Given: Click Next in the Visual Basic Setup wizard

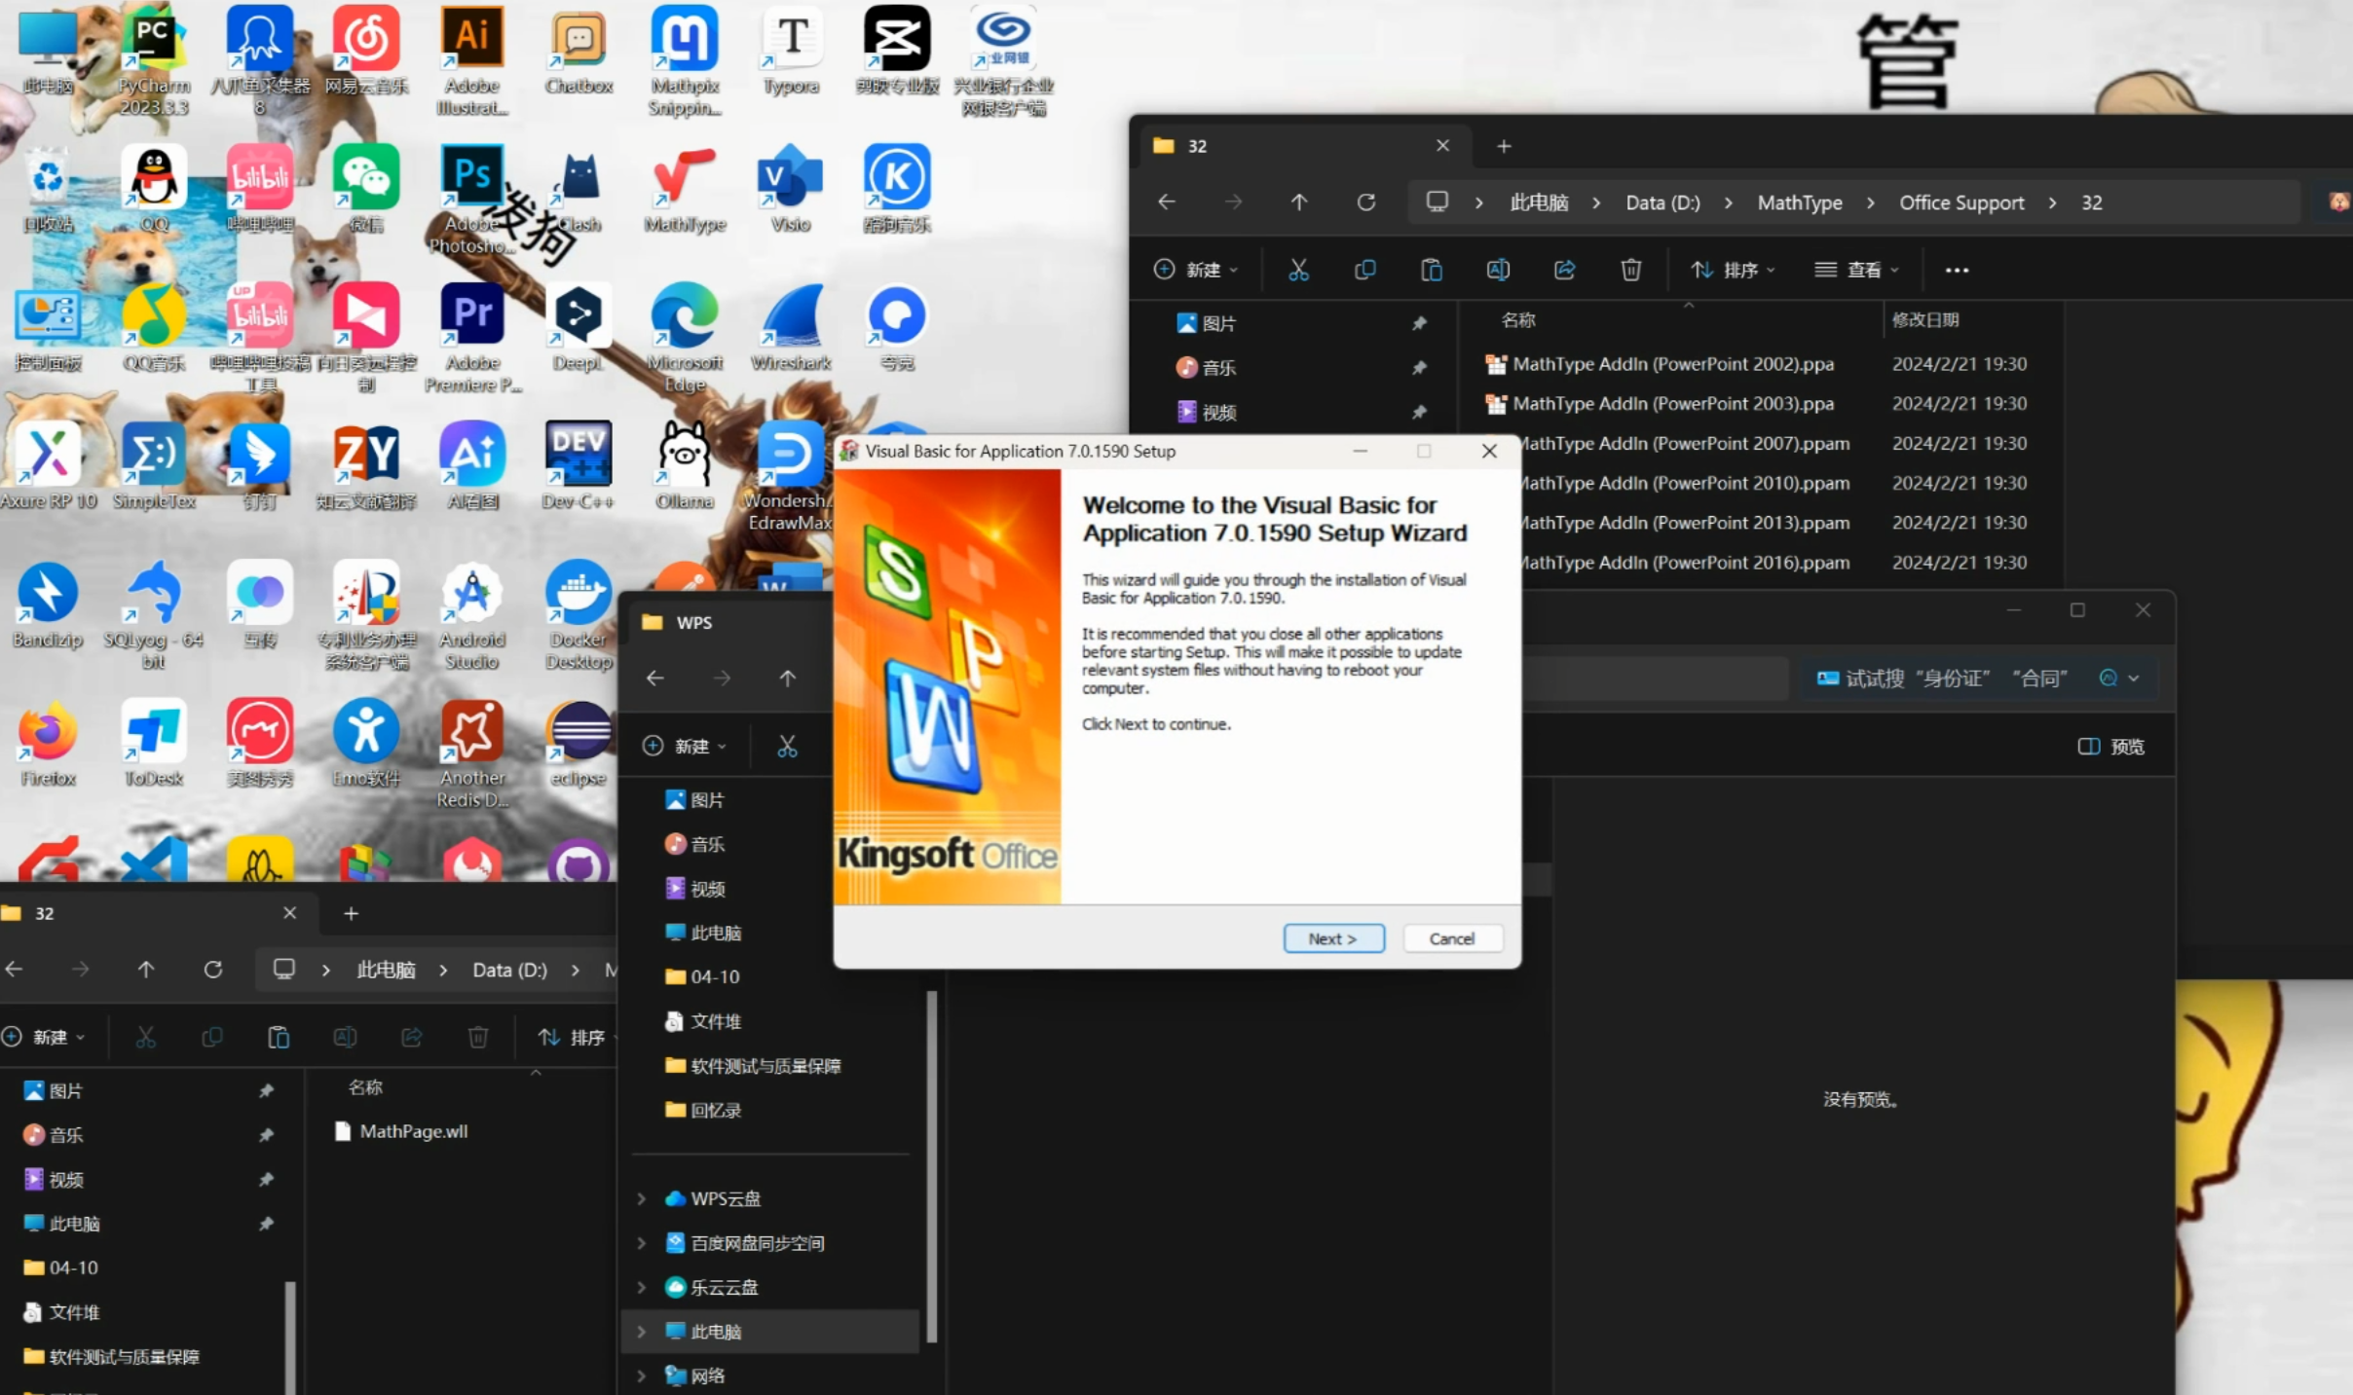Looking at the screenshot, I should point(1333,938).
